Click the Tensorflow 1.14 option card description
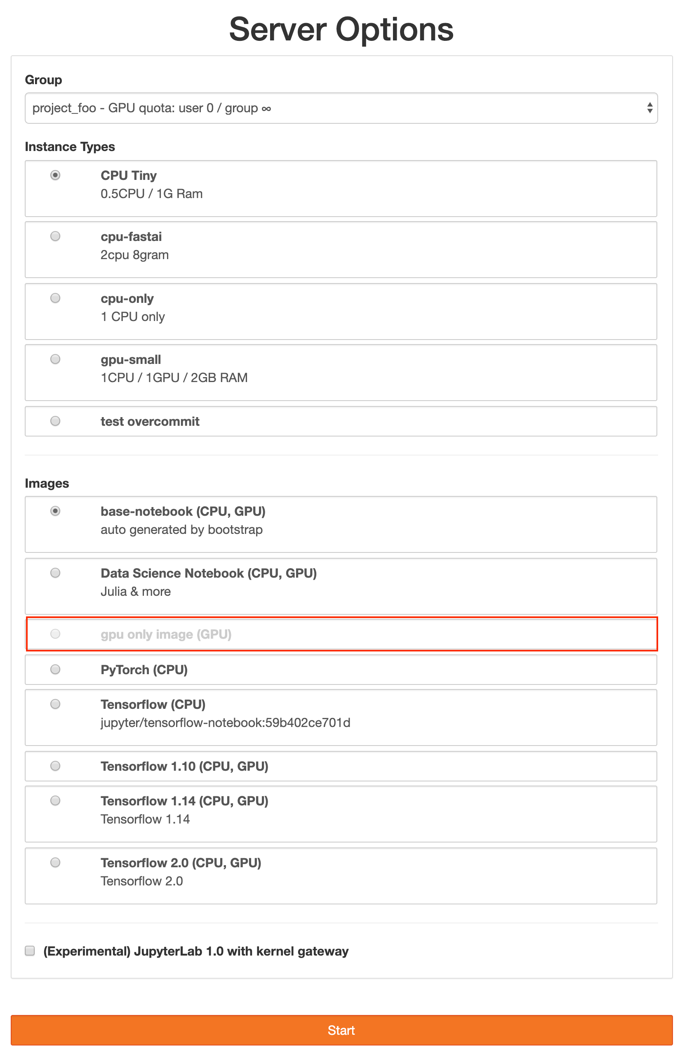 (146, 819)
